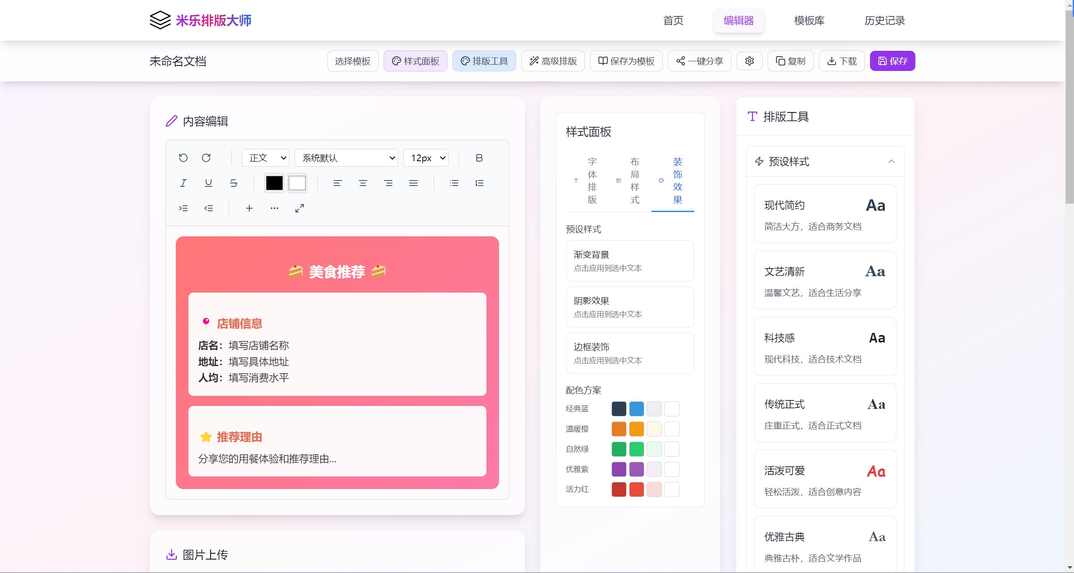Image resolution: width=1074 pixels, height=573 pixels.
Task: Open 模板库 in the top navigation
Action: (809, 21)
